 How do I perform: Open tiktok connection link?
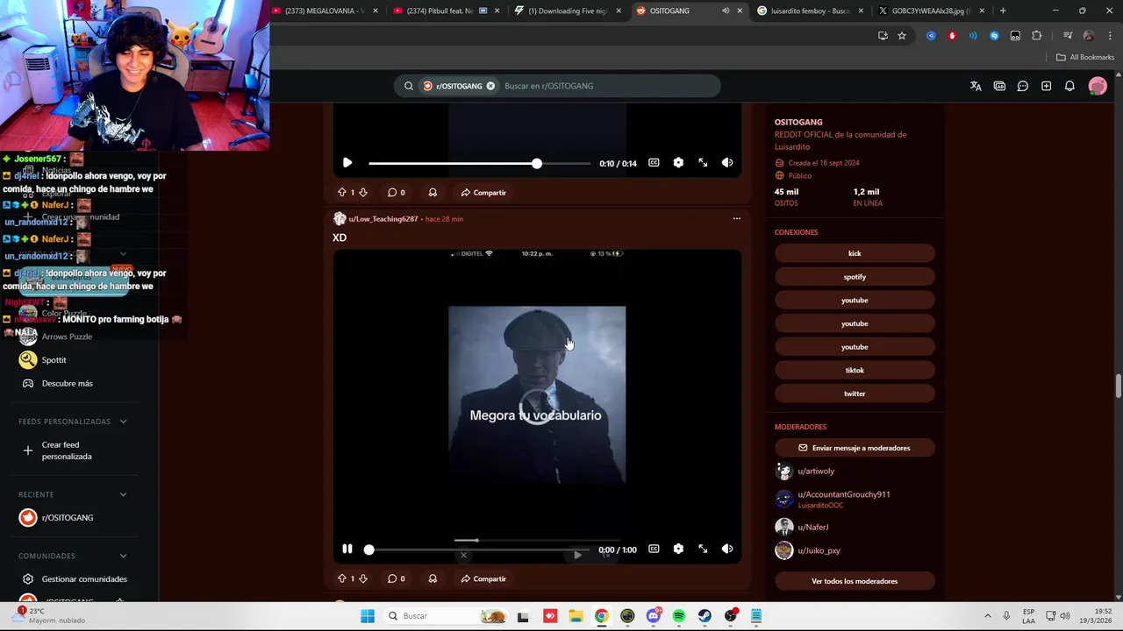(855, 371)
